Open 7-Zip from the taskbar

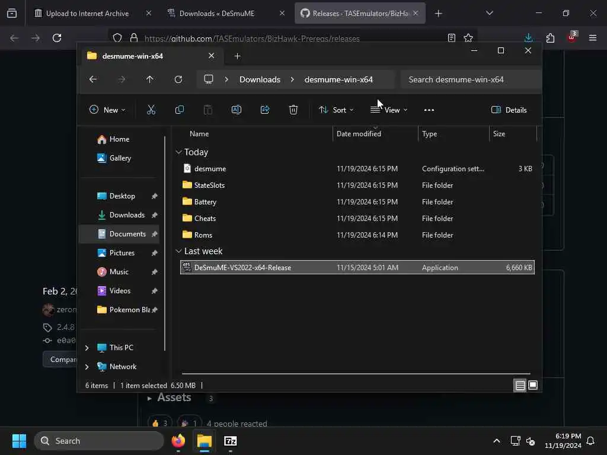pyautogui.click(x=231, y=441)
